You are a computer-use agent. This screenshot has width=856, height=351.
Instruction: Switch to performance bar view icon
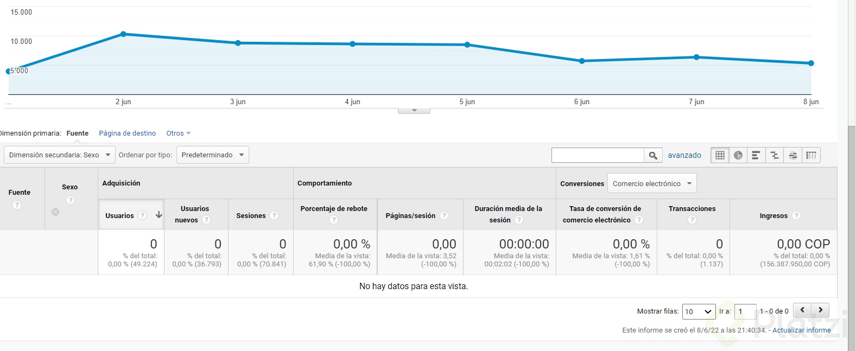coord(756,155)
